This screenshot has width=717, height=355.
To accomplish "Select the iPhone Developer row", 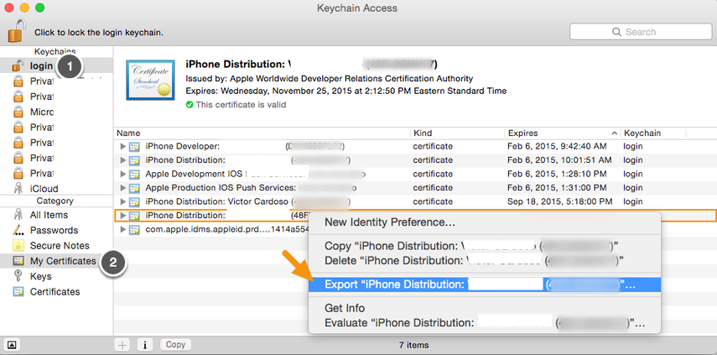I will (x=415, y=146).
